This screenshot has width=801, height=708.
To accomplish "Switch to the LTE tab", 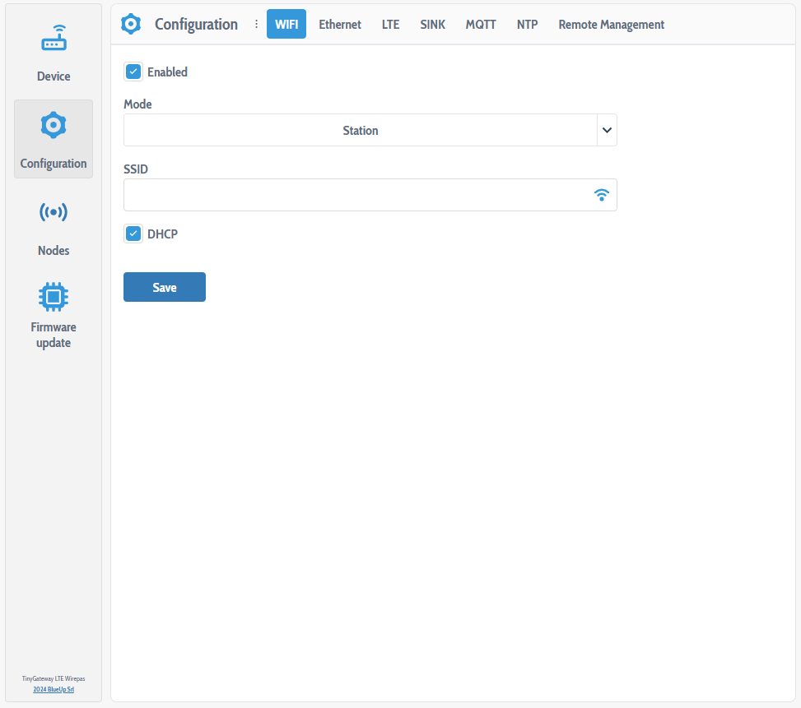I will (390, 25).
